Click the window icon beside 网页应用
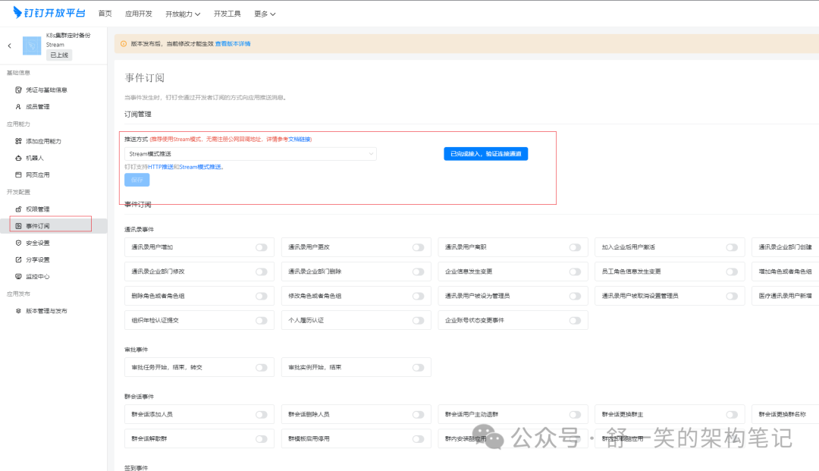The width and height of the screenshot is (819, 471). [18, 174]
